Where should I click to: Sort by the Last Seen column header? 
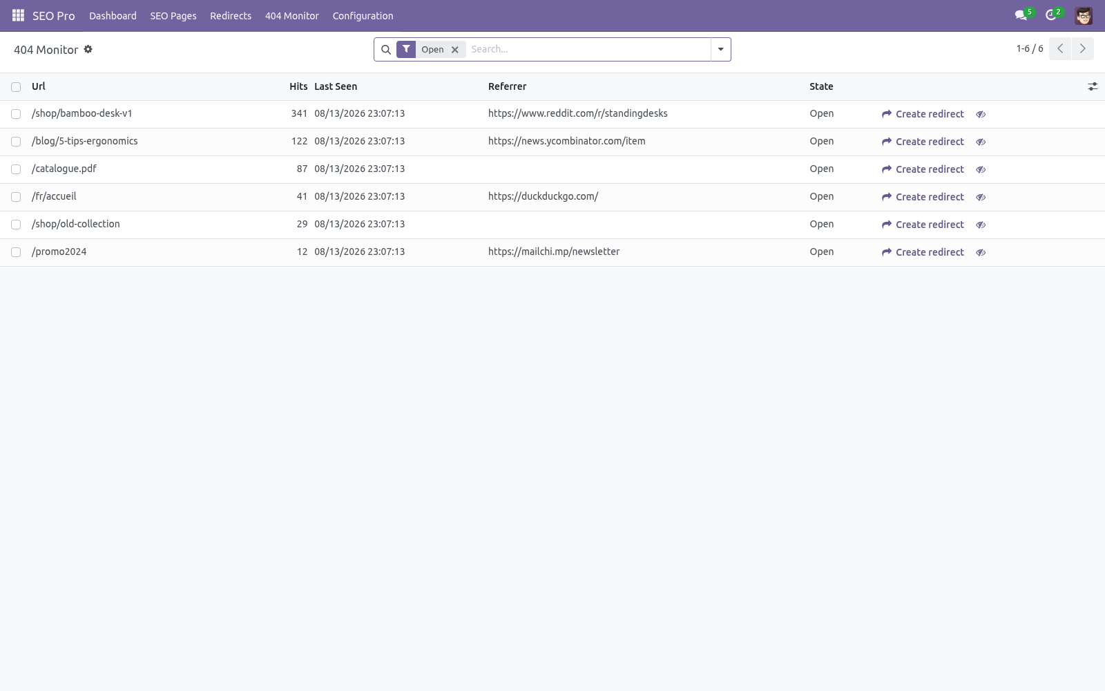pos(336,86)
